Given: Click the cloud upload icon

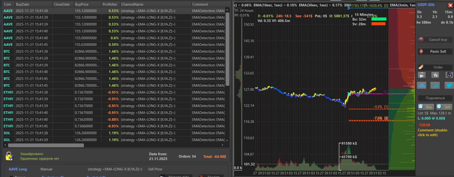Looking at the screenshot, I should (x=422, y=85).
